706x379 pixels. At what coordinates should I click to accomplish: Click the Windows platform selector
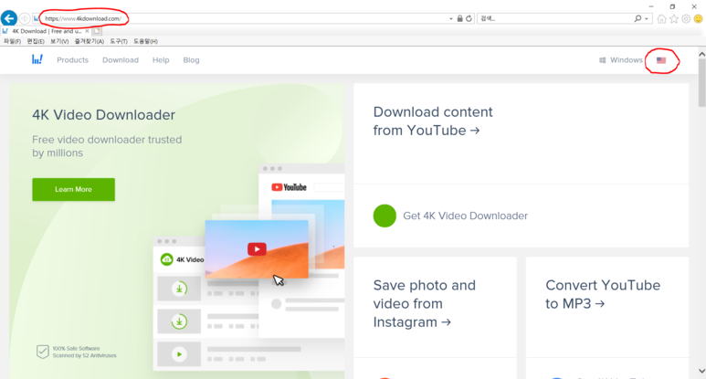coord(620,60)
